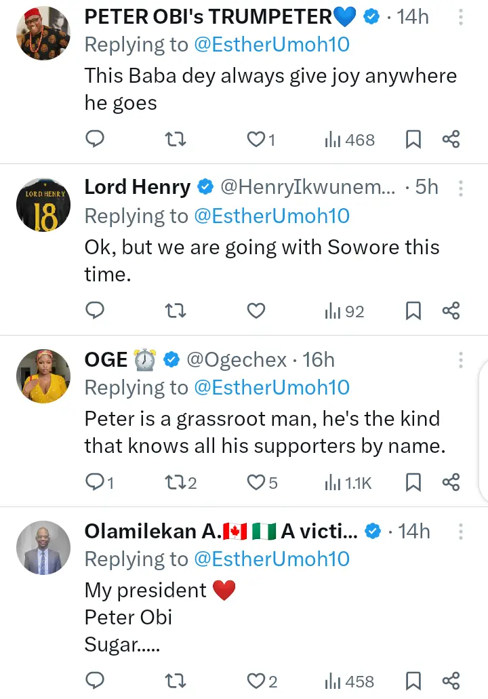Image resolution: width=488 pixels, height=699 pixels.
Task: Retweet Lord Henry's Sowore reply
Action: [x=176, y=311]
